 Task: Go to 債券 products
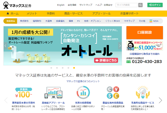(71, 21)
